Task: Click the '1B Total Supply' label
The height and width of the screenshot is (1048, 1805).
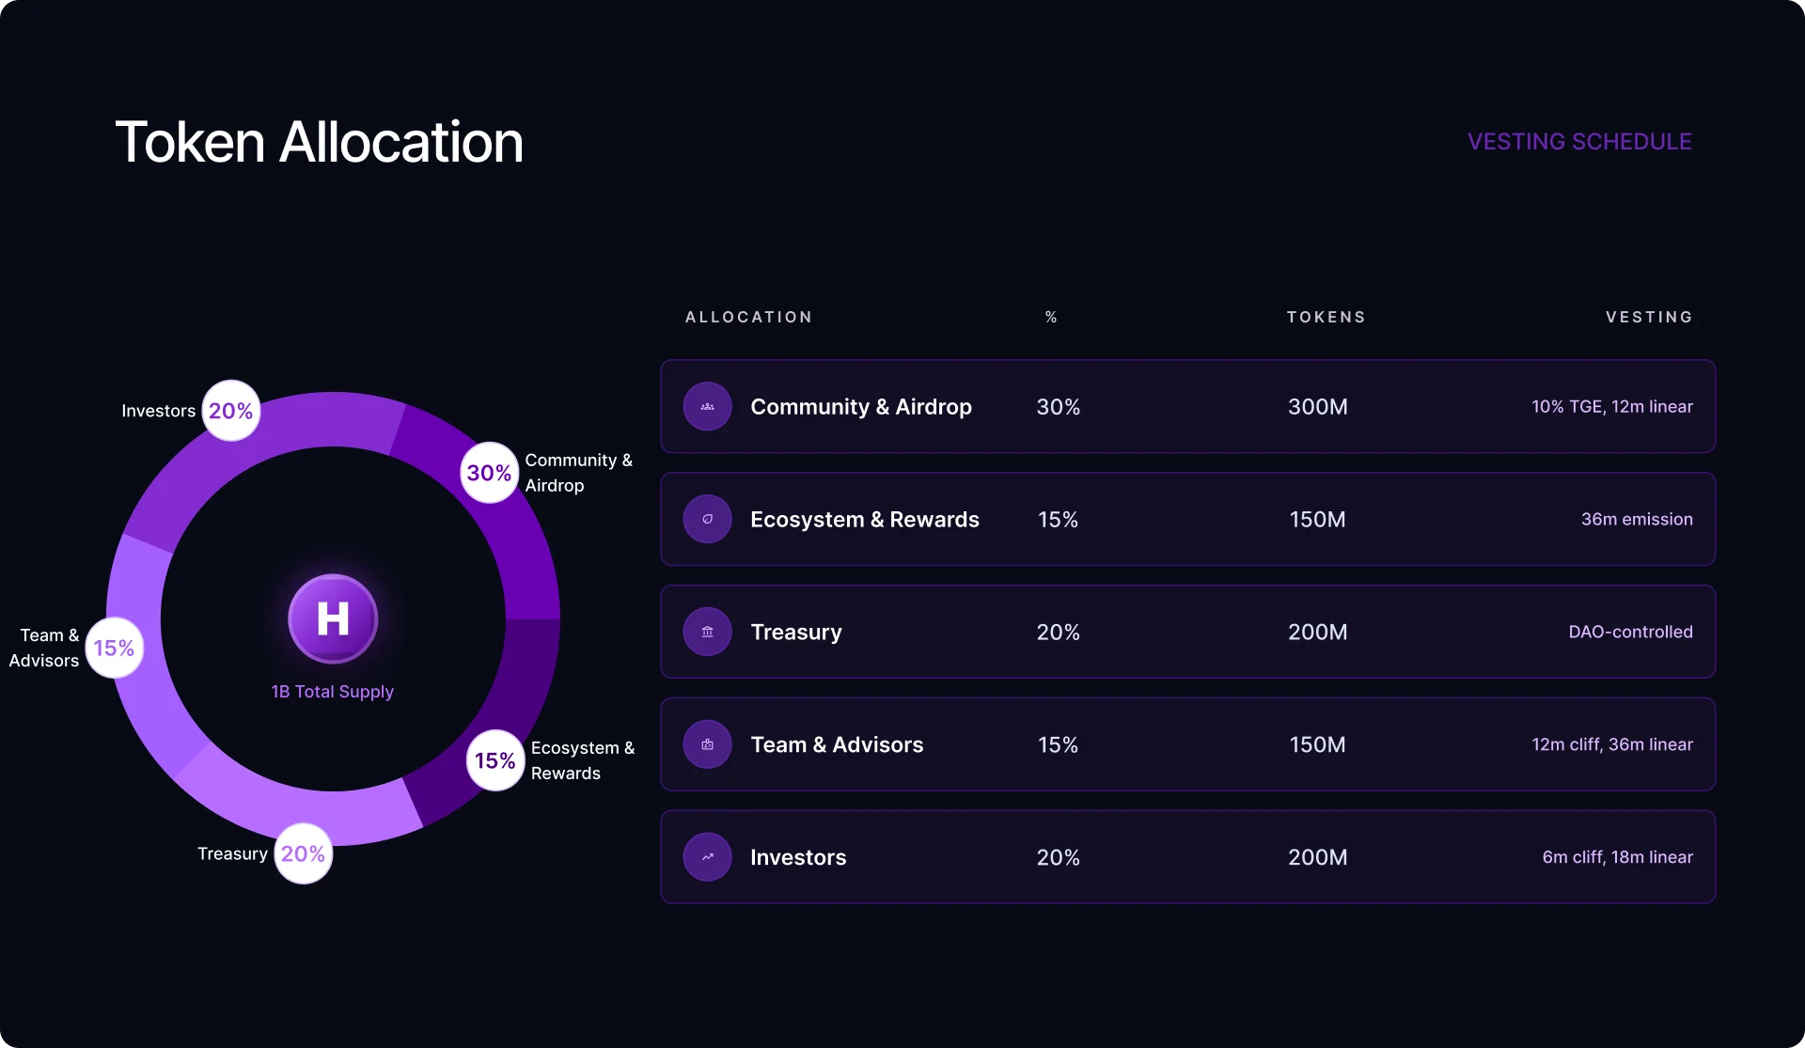Action: [x=333, y=692]
